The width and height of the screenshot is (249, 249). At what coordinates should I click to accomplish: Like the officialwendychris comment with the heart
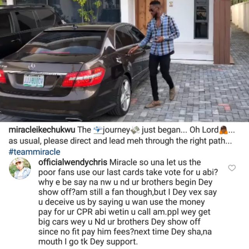(x=232, y=168)
